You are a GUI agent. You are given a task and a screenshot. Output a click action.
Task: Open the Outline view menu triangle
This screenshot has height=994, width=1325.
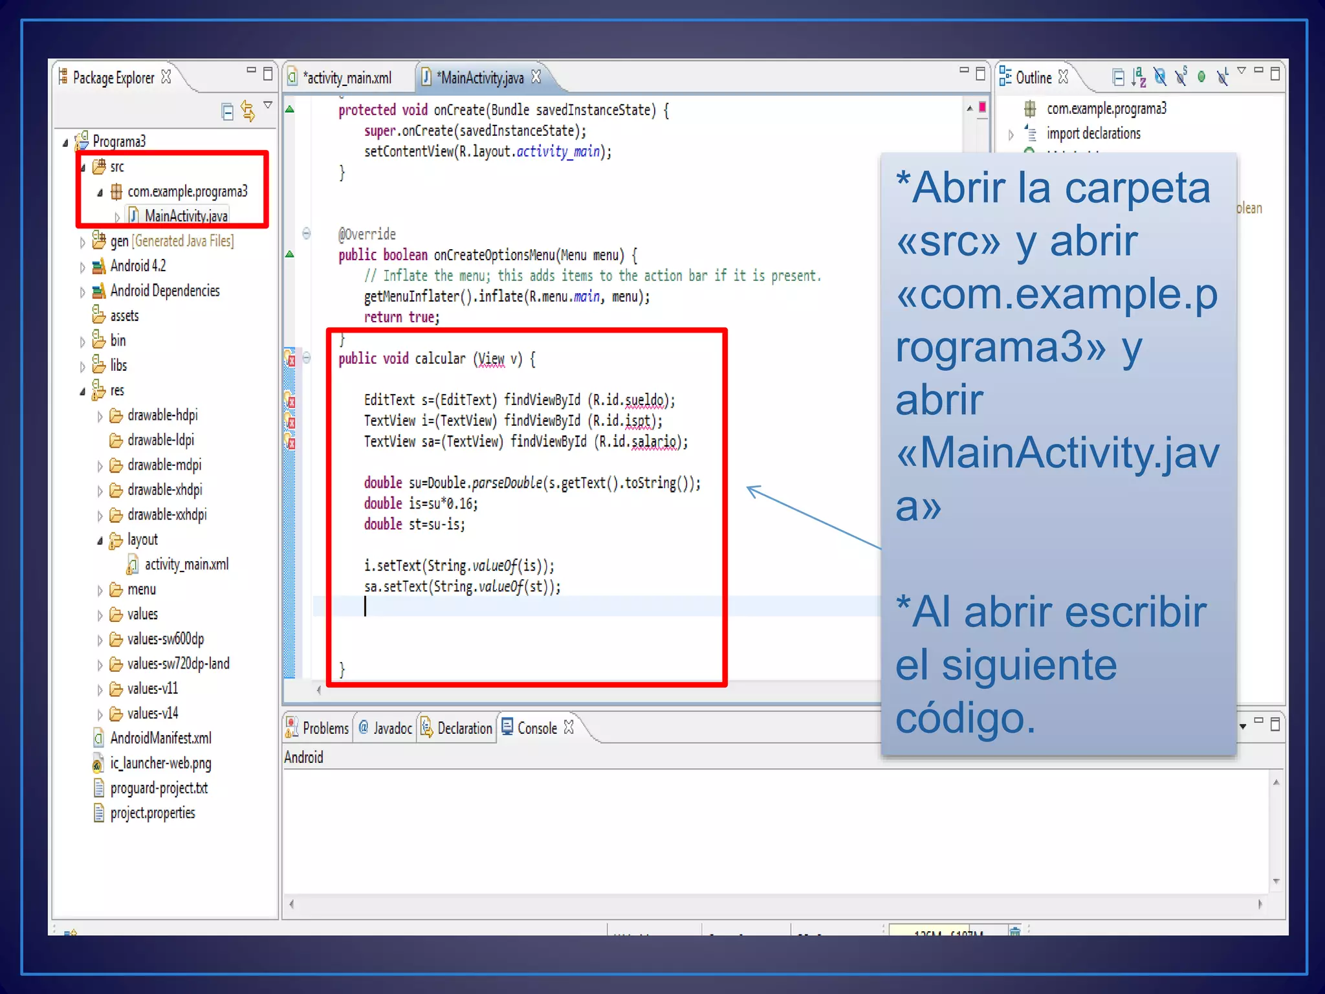click(x=1241, y=70)
